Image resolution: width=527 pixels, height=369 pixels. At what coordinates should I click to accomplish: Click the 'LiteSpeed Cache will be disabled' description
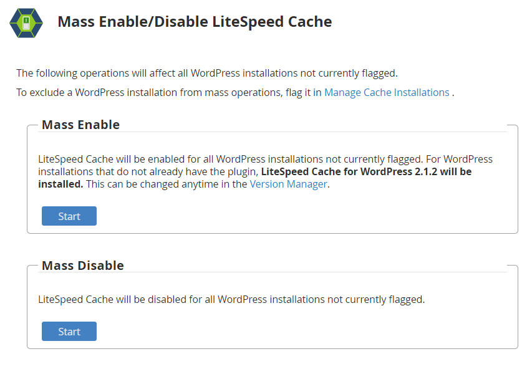pos(231,299)
